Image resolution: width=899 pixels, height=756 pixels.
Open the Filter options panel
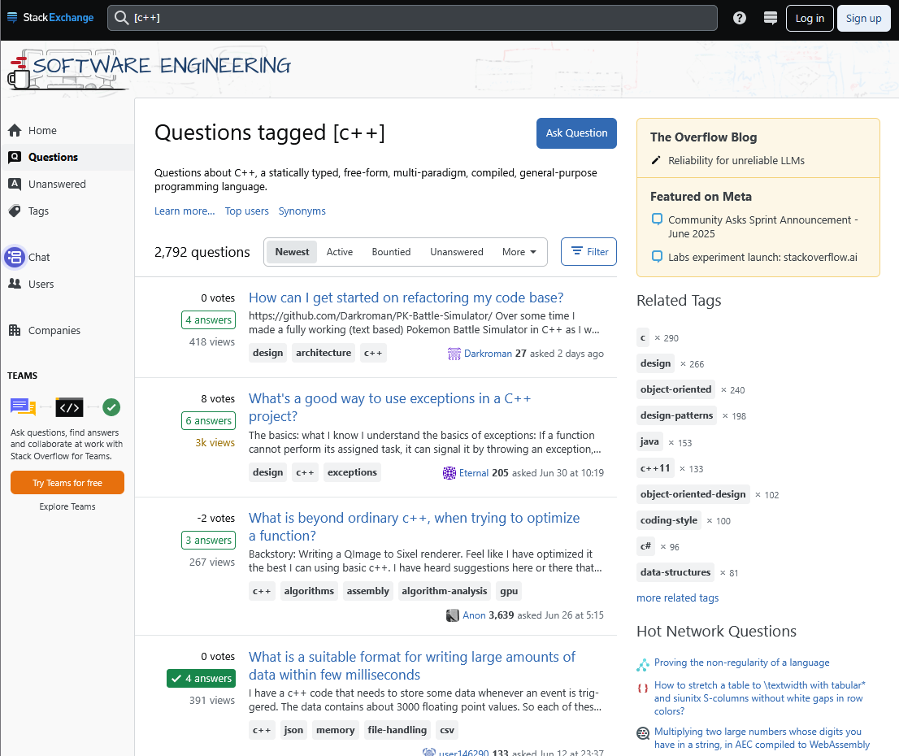point(589,252)
